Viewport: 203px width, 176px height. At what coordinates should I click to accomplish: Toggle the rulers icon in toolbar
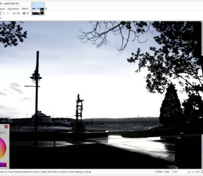click(x=28, y=13)
